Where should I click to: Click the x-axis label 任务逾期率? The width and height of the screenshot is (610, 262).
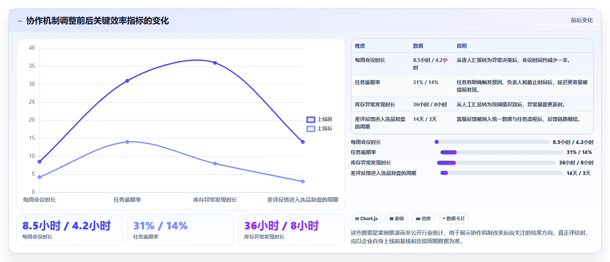[x=127, y=200]
